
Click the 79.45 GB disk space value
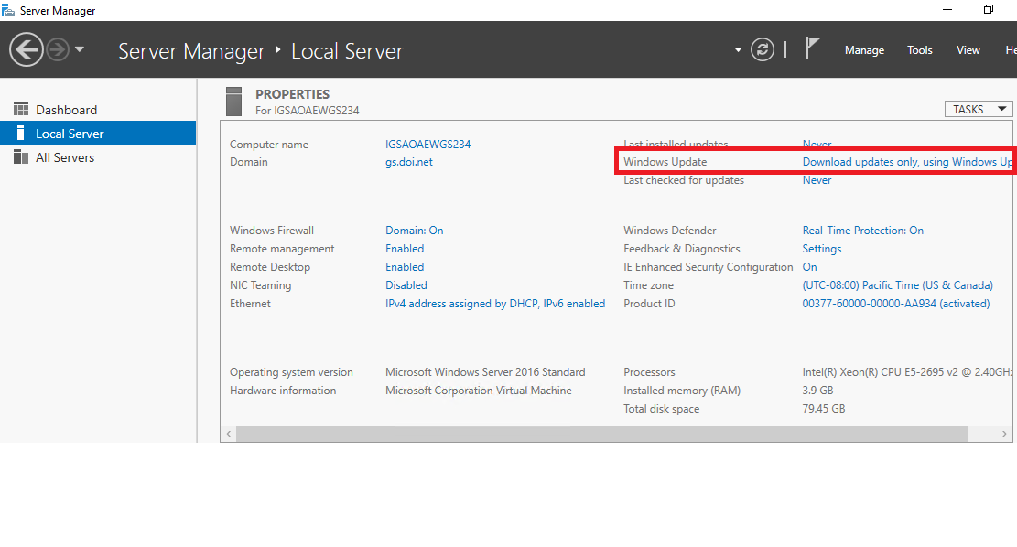point(824,408)
